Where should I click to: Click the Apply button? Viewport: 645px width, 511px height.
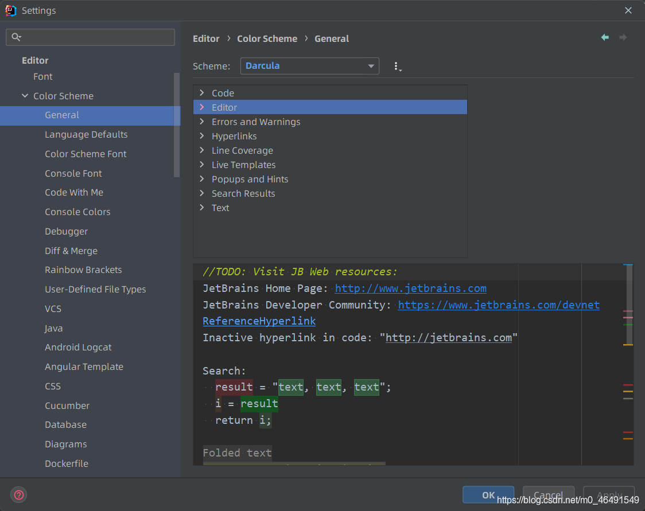(x=609, y=494)
